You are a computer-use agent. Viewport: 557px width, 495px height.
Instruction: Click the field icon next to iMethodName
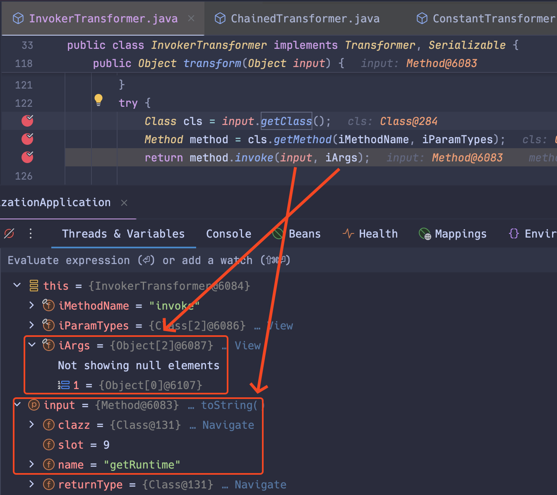(48, 305)
